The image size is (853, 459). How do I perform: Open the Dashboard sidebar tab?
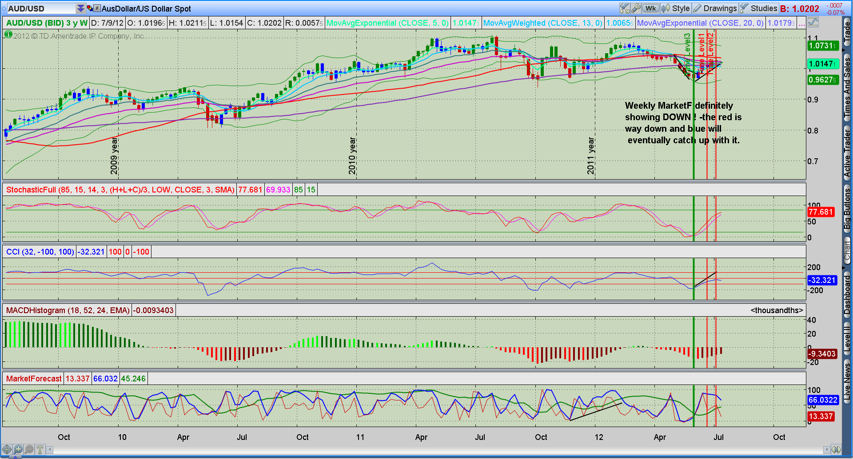click(x=847, y=295)
